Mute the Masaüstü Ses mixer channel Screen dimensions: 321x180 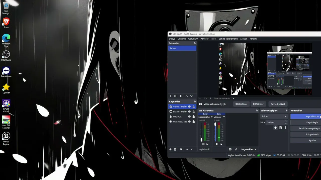203,144
